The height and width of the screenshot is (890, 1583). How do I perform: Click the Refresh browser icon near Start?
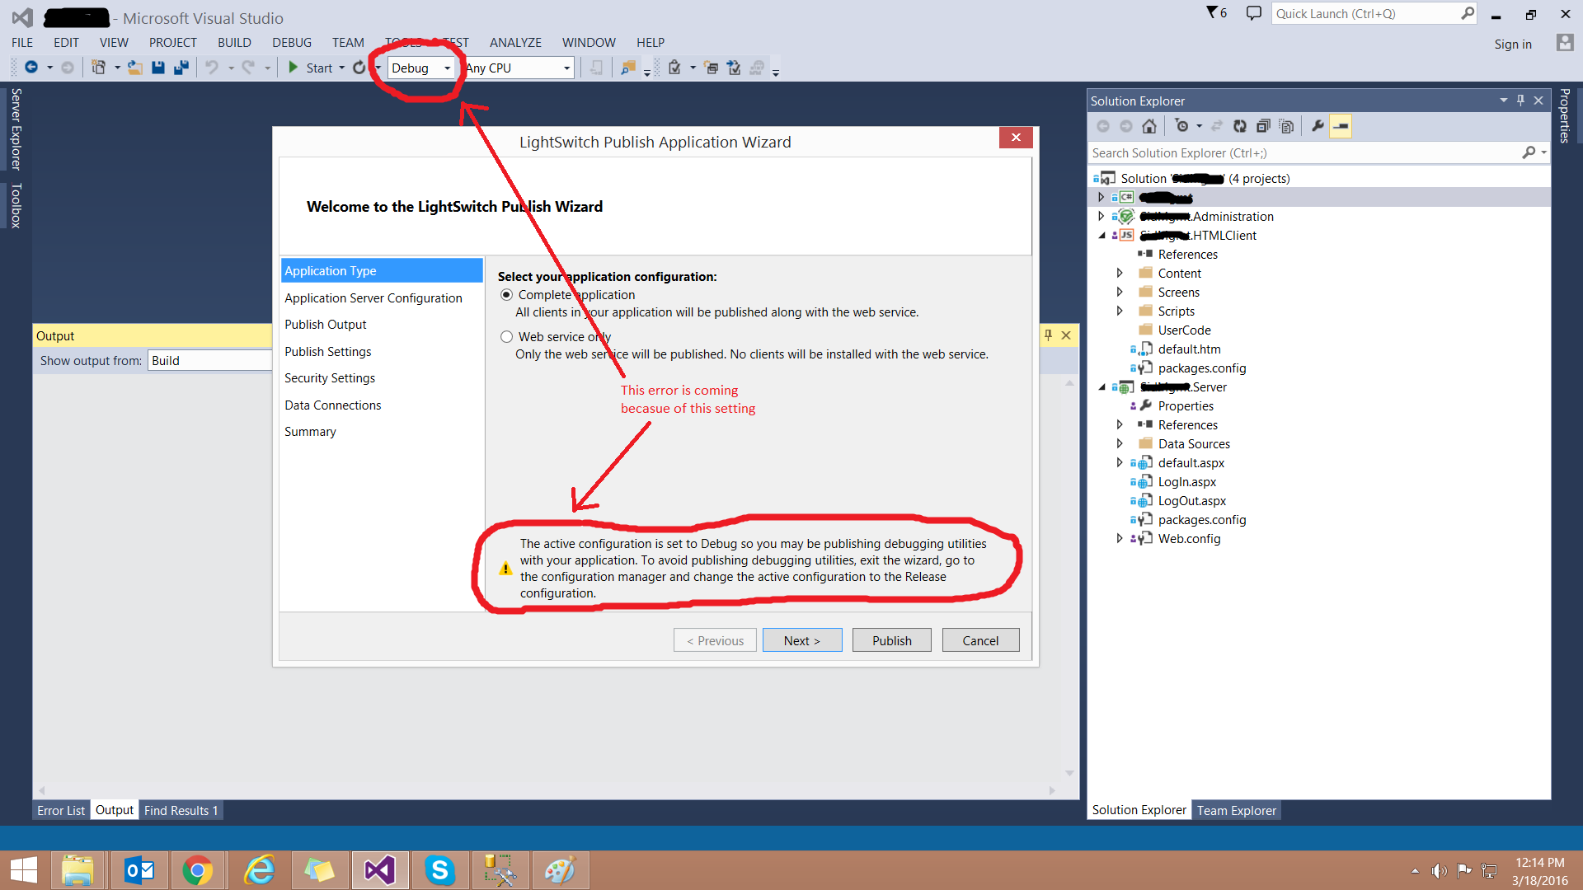click(359, 68)
